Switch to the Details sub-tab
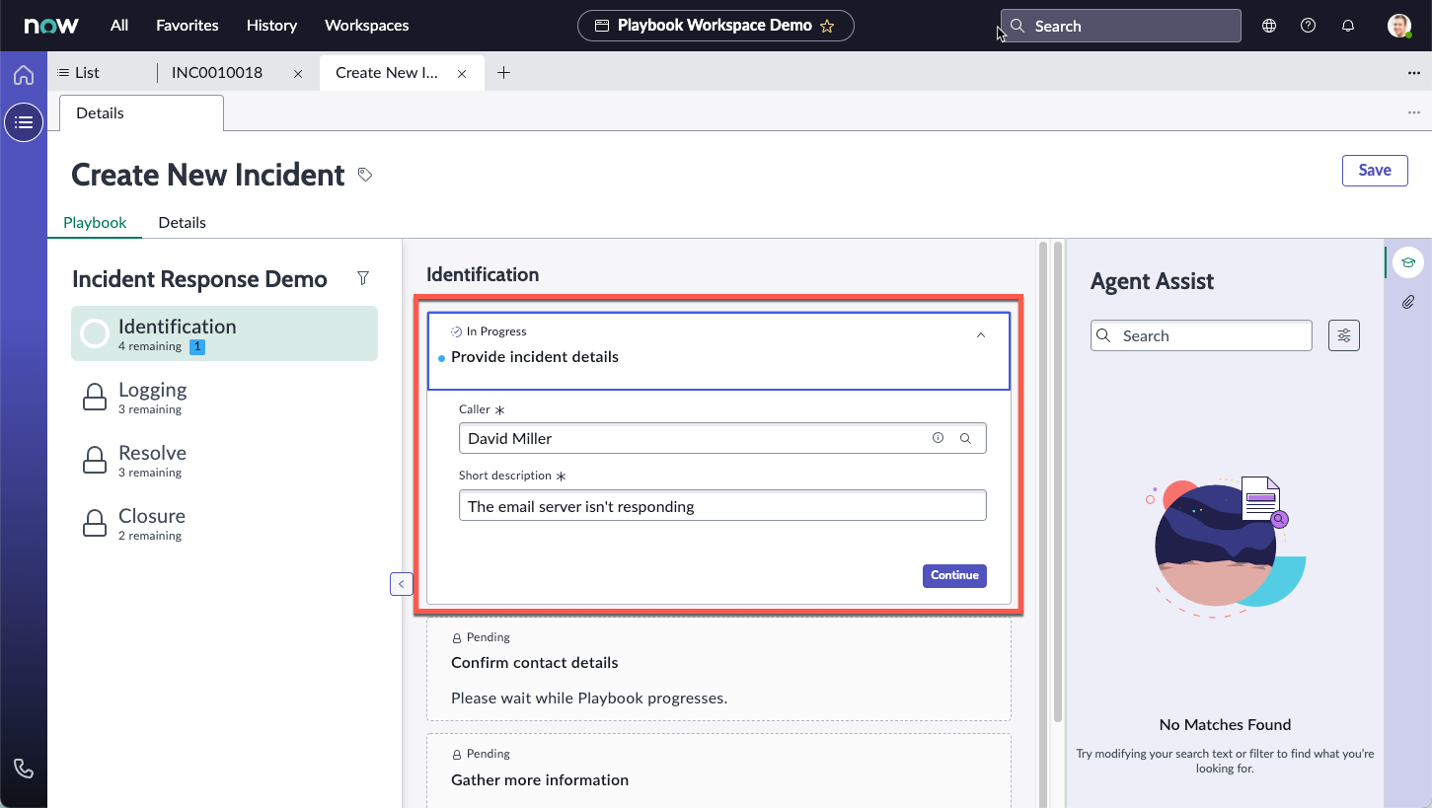This screenshot has height=808, width=1432. coord(183,222)
